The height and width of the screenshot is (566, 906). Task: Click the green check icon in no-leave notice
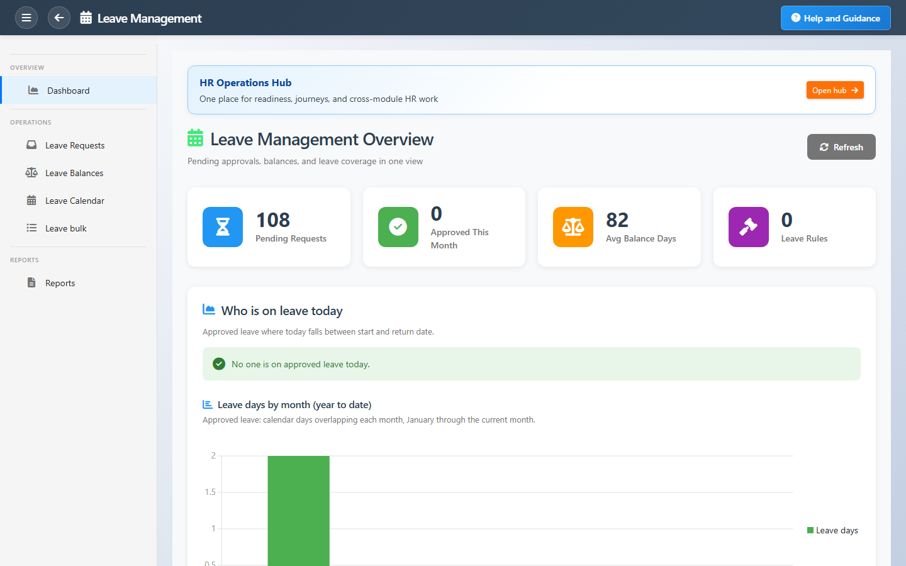[219, 363]
